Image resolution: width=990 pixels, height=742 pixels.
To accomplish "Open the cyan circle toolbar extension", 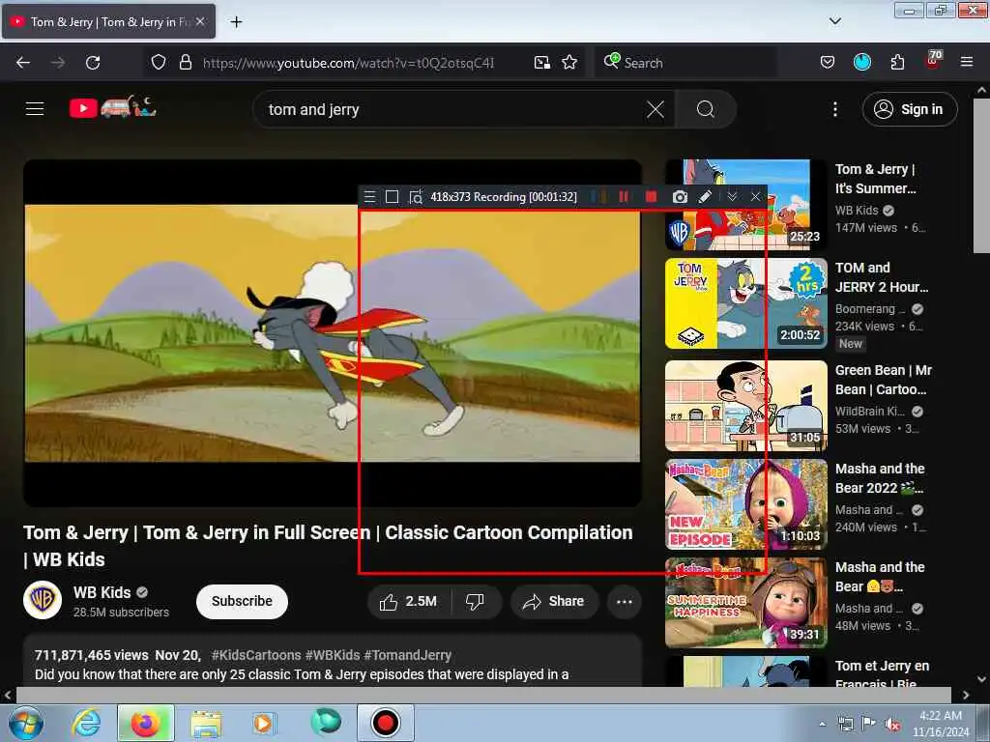I will pos(861,62).
